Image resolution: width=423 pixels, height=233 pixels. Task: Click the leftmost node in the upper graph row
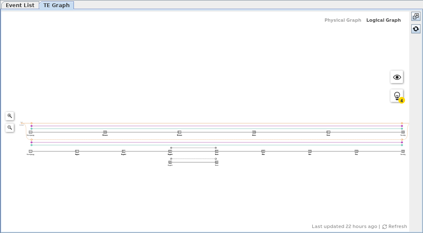pyautogui.click(x=30, y=132)
